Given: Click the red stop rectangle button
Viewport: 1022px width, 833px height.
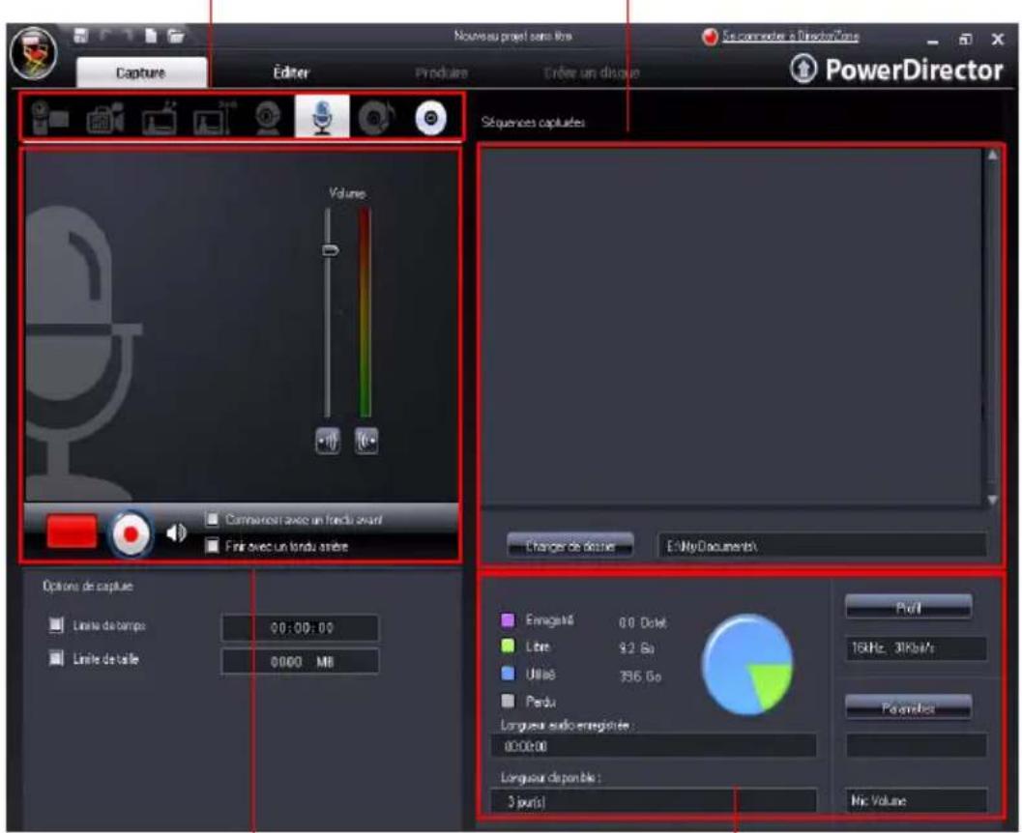Looking at the screenshot, I should 72,532.
